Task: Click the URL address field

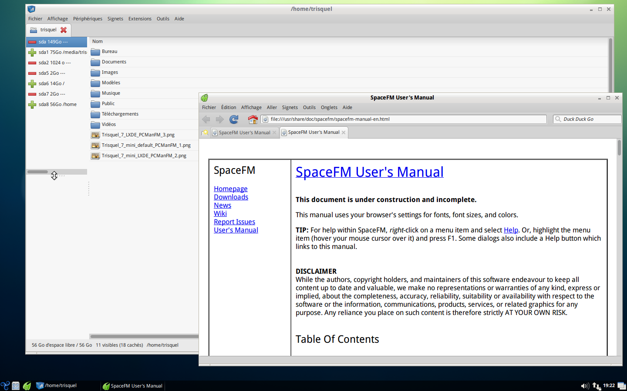Action: 404,119
